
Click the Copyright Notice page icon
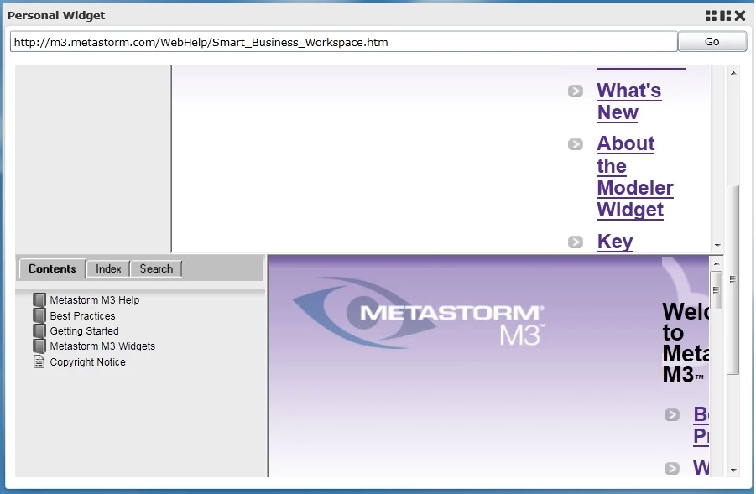(x=39, y=361)
